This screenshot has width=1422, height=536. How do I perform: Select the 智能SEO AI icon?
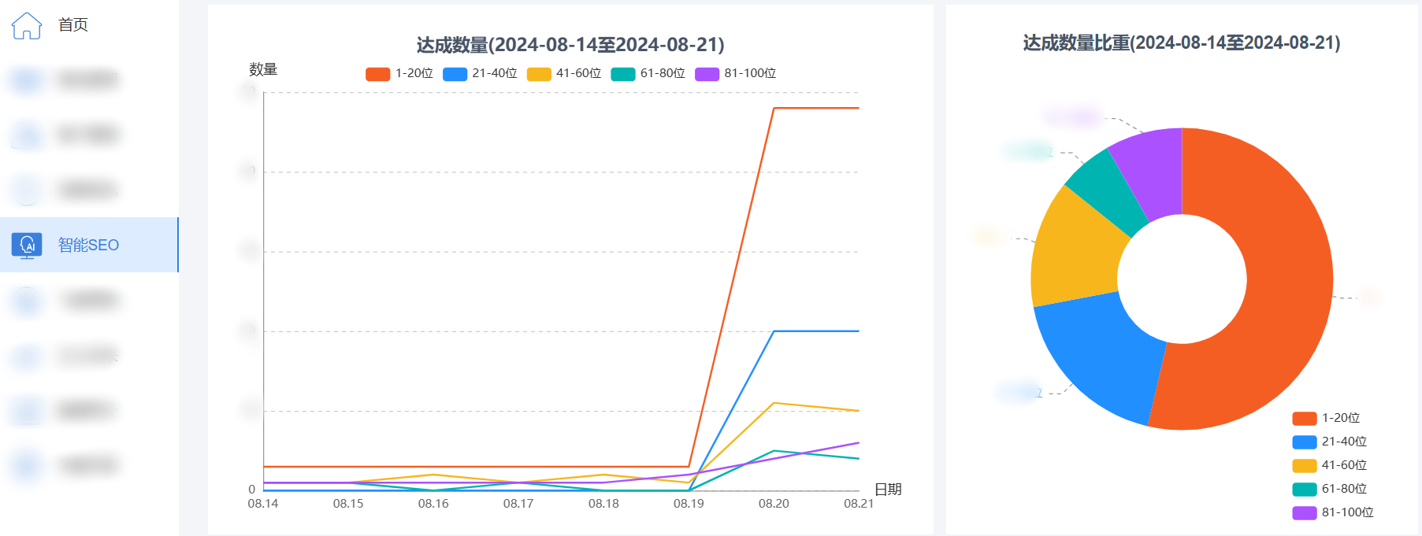tap(27, 246)
